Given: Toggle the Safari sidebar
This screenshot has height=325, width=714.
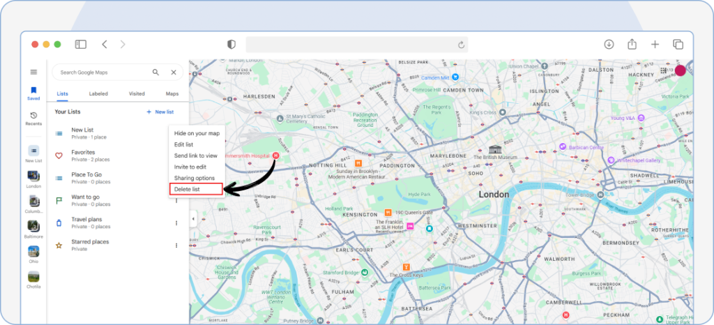Looking at the screenshot, I should point(81,44).
